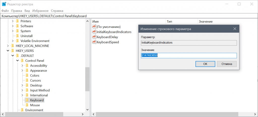Close the string edit dialog with X
This screenshot has height=117, width=258.
click(235, 29)
